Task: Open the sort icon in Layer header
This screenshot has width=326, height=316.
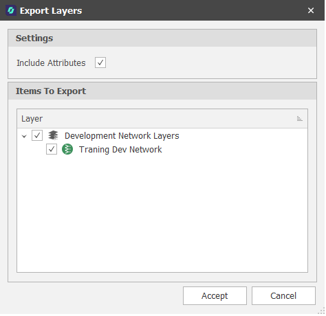Action: click(299, 119)
